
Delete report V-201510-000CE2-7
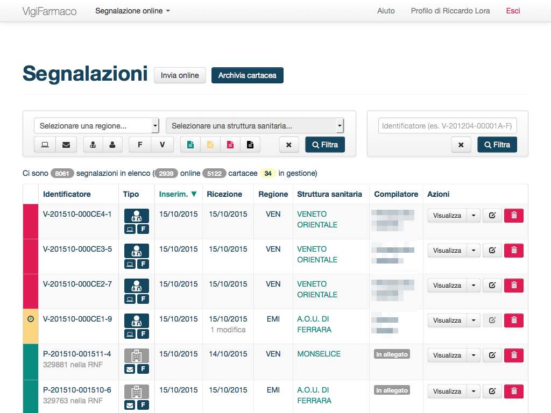tap(514, 286)
